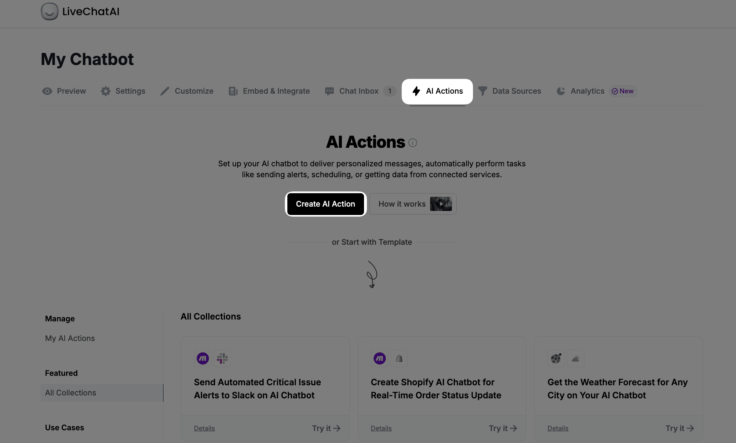Click the Embed & Integrate document icon

click(233, 91)
